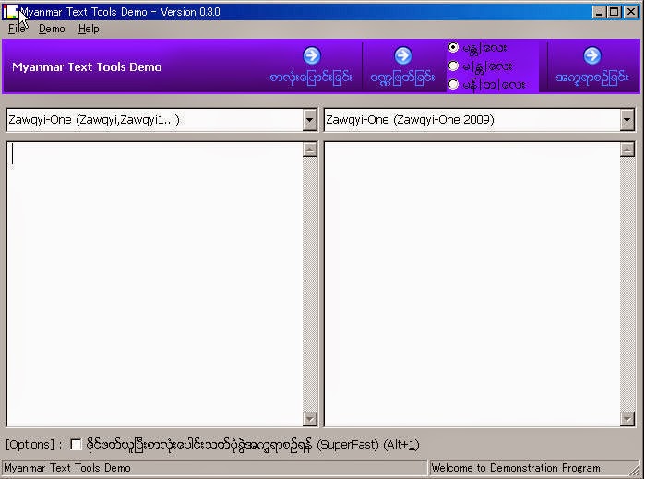645x479 pixels.
Task: Click the alphabetical sorting arrow icon
Action: click(591, 56)
